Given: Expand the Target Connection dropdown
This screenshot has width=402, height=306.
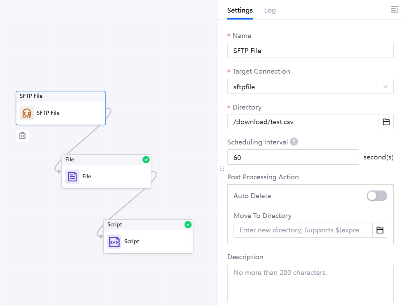Looking at the screenshot, I should point(310,87).
